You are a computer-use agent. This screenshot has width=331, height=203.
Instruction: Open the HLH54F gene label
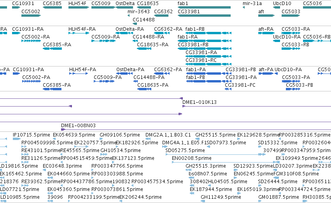pyautogui.click(x=77, y=3)
